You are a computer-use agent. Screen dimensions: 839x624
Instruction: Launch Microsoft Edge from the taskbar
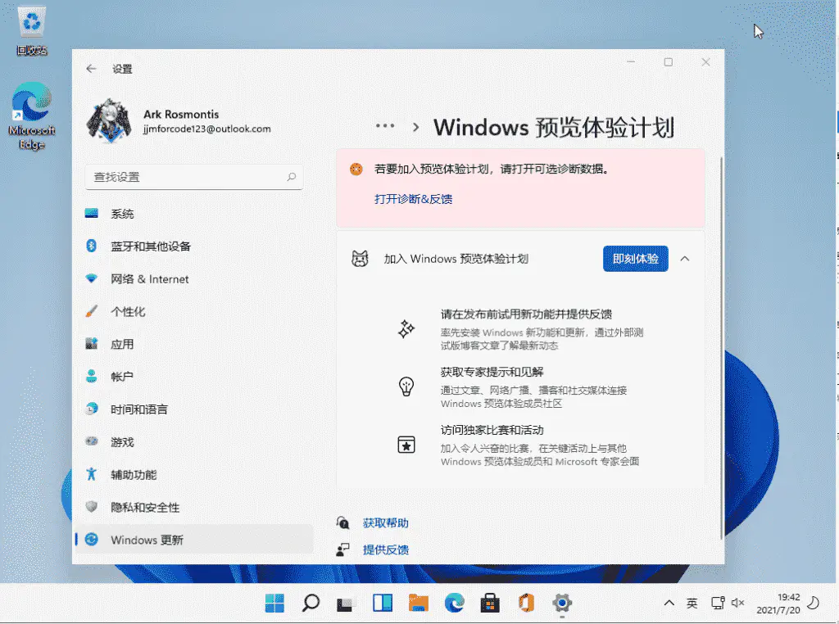[x=454, y=604]
